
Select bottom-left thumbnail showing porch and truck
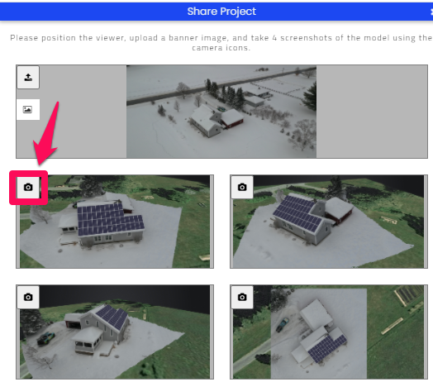click(115, 332)
